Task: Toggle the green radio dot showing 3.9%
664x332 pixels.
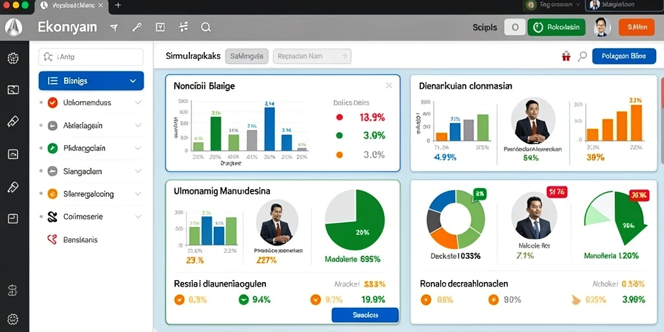Action: coord(339,136)
